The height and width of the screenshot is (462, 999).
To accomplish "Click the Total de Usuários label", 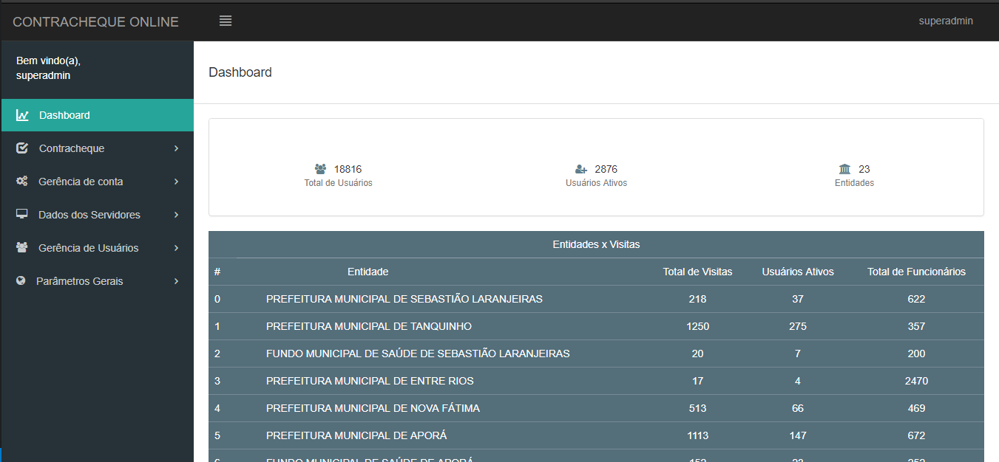I will click(338, 183).
